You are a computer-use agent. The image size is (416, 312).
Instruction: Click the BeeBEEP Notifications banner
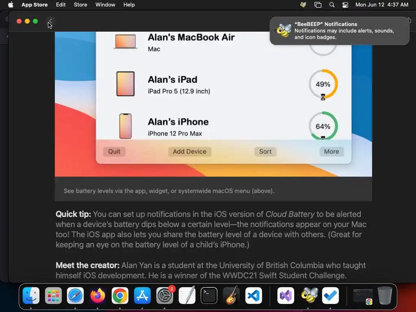click(339, 31)
